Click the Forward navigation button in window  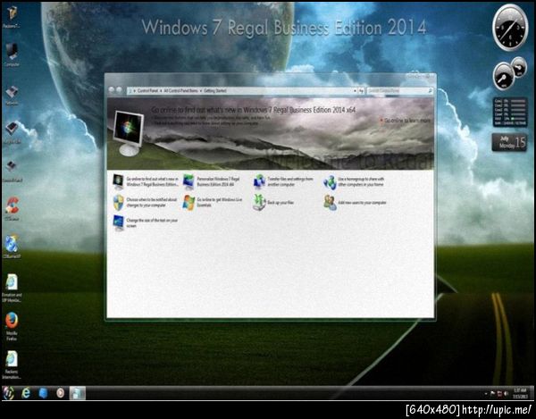pos(120,90)
